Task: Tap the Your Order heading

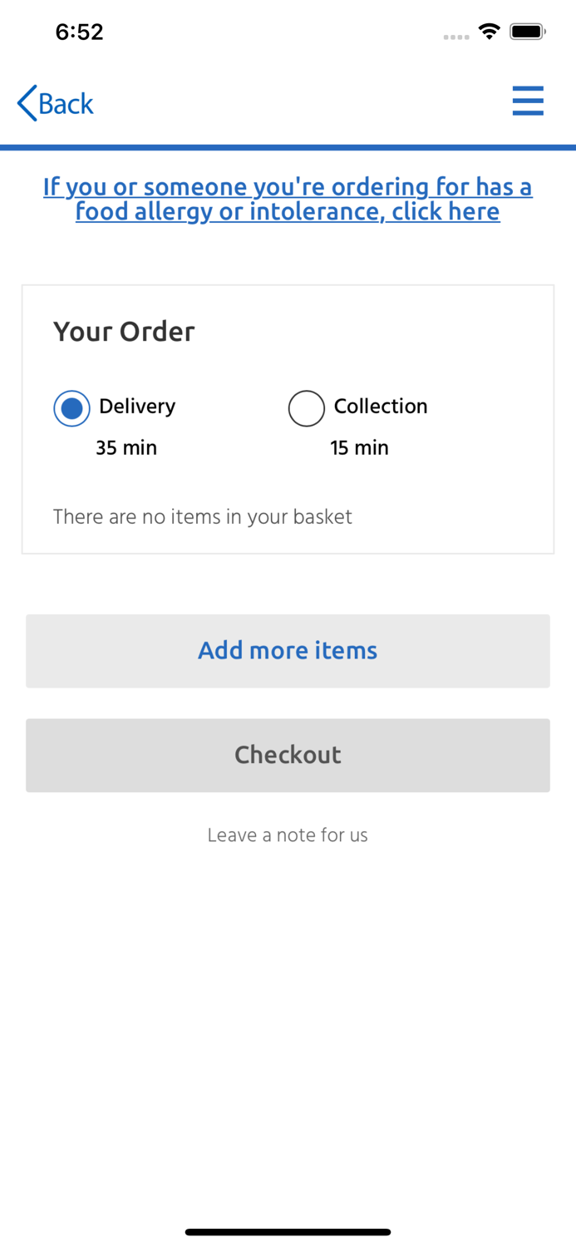Action: click(x=124, y=331)
